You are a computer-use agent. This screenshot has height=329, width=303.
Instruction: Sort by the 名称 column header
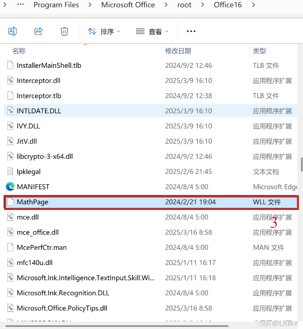pos(19,51)
